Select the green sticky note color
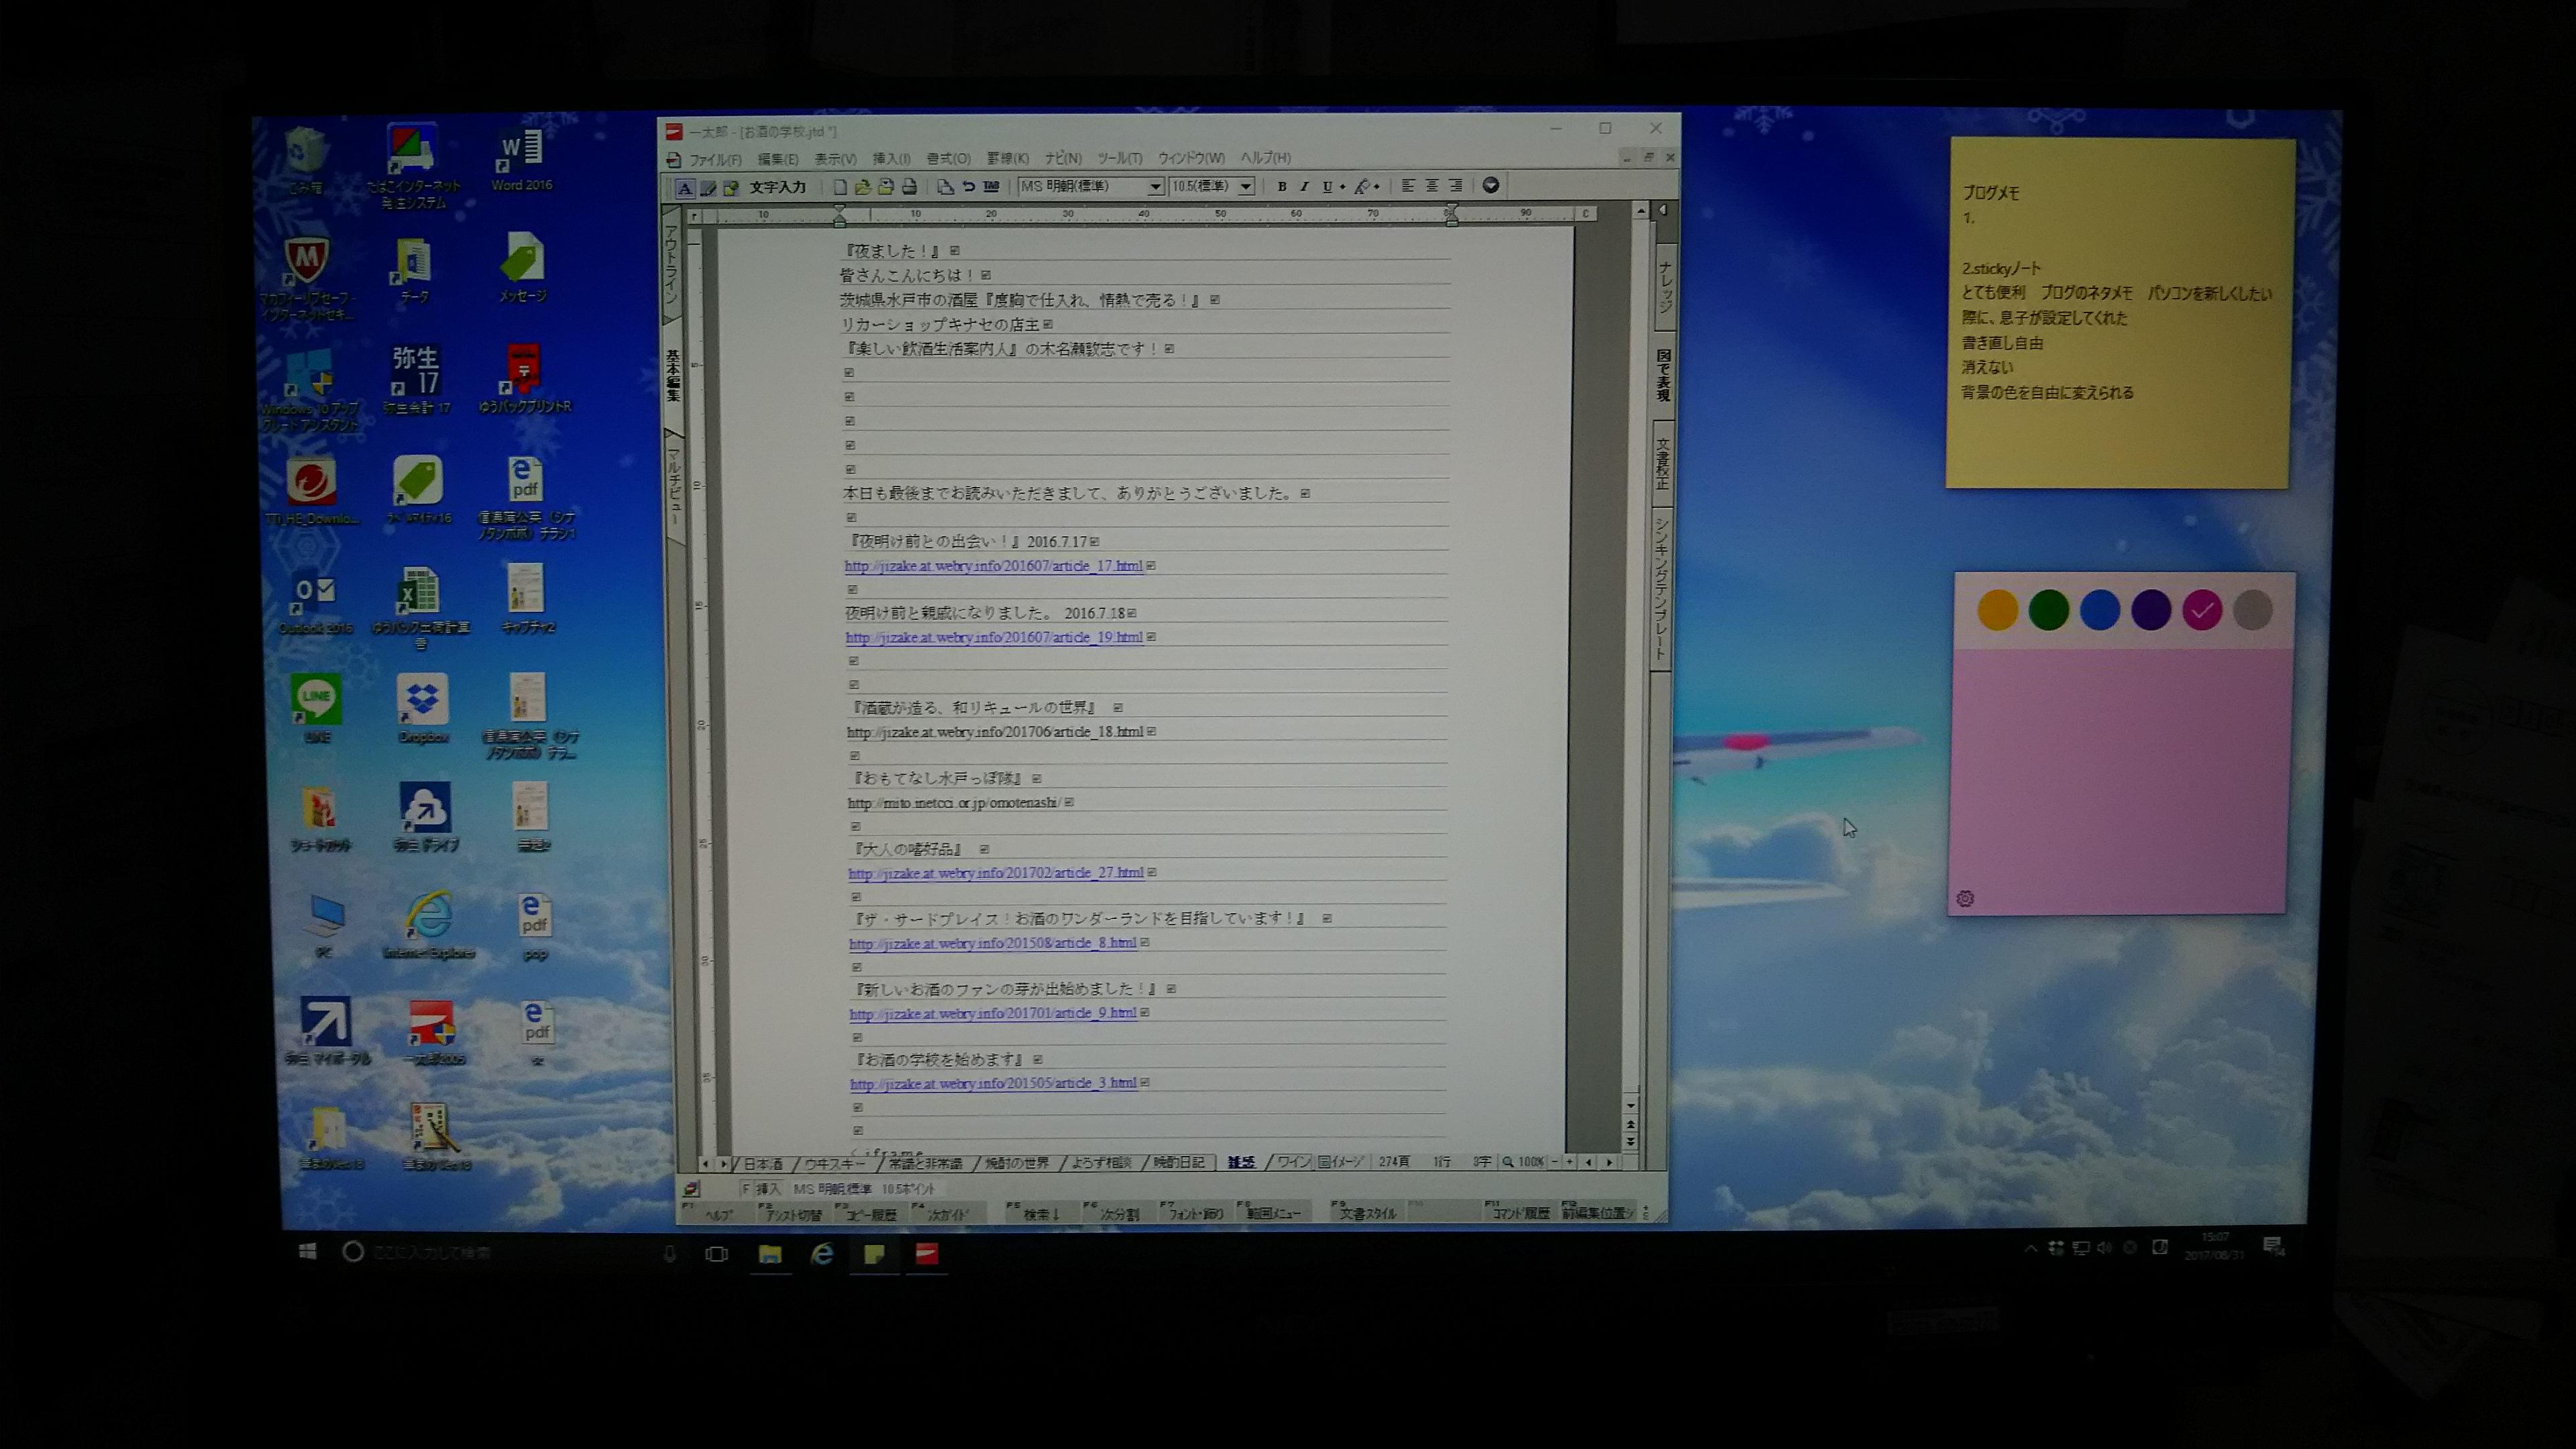Screen dimensions: 2576x1449 click(x=2048, y=610)
